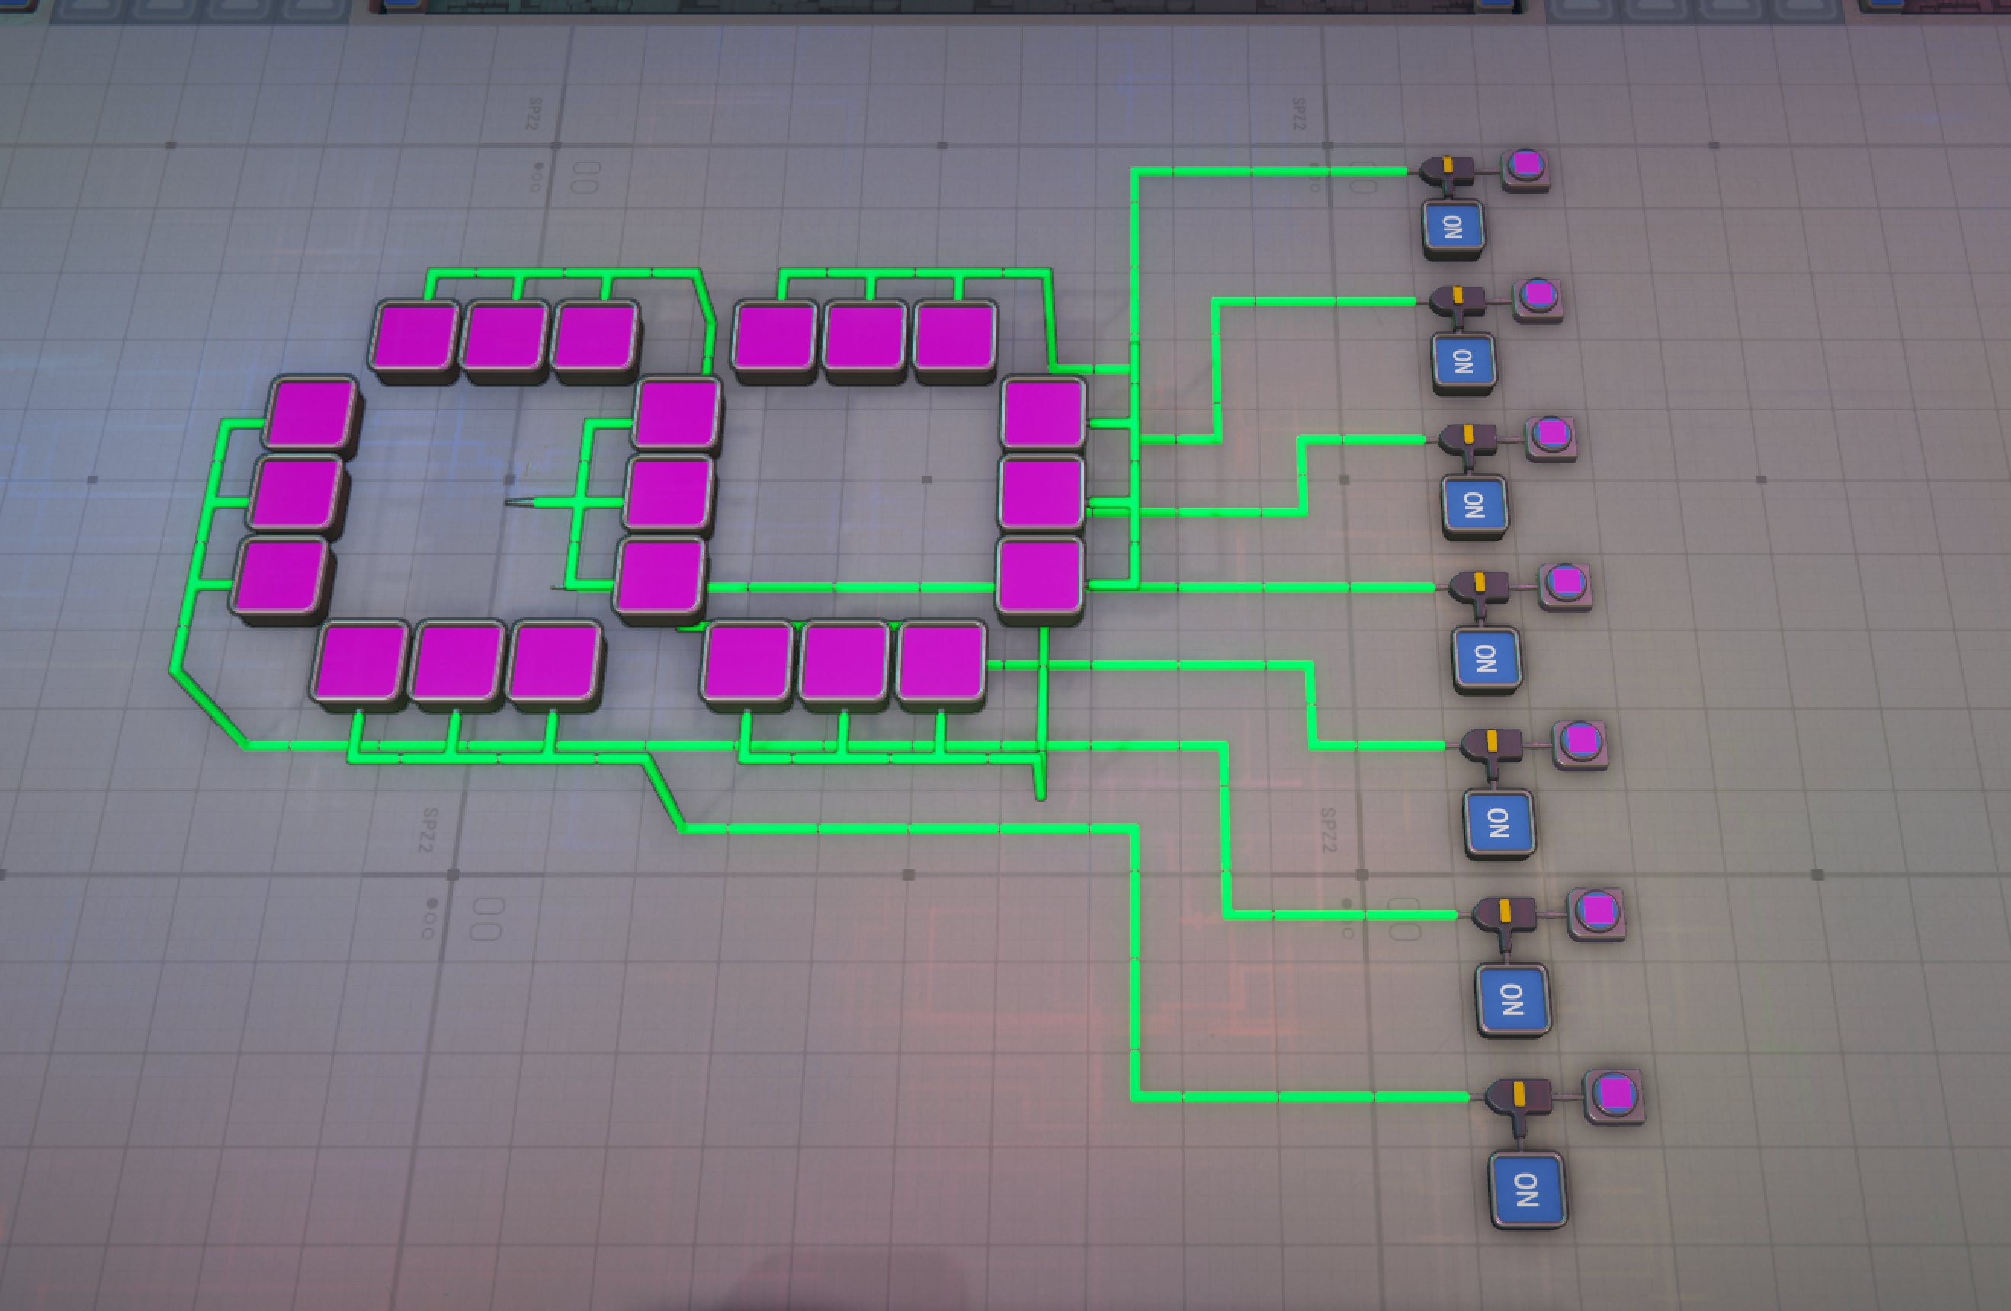Select the topmost logic gate with yellow stripe

click(x=1448, y=170)
